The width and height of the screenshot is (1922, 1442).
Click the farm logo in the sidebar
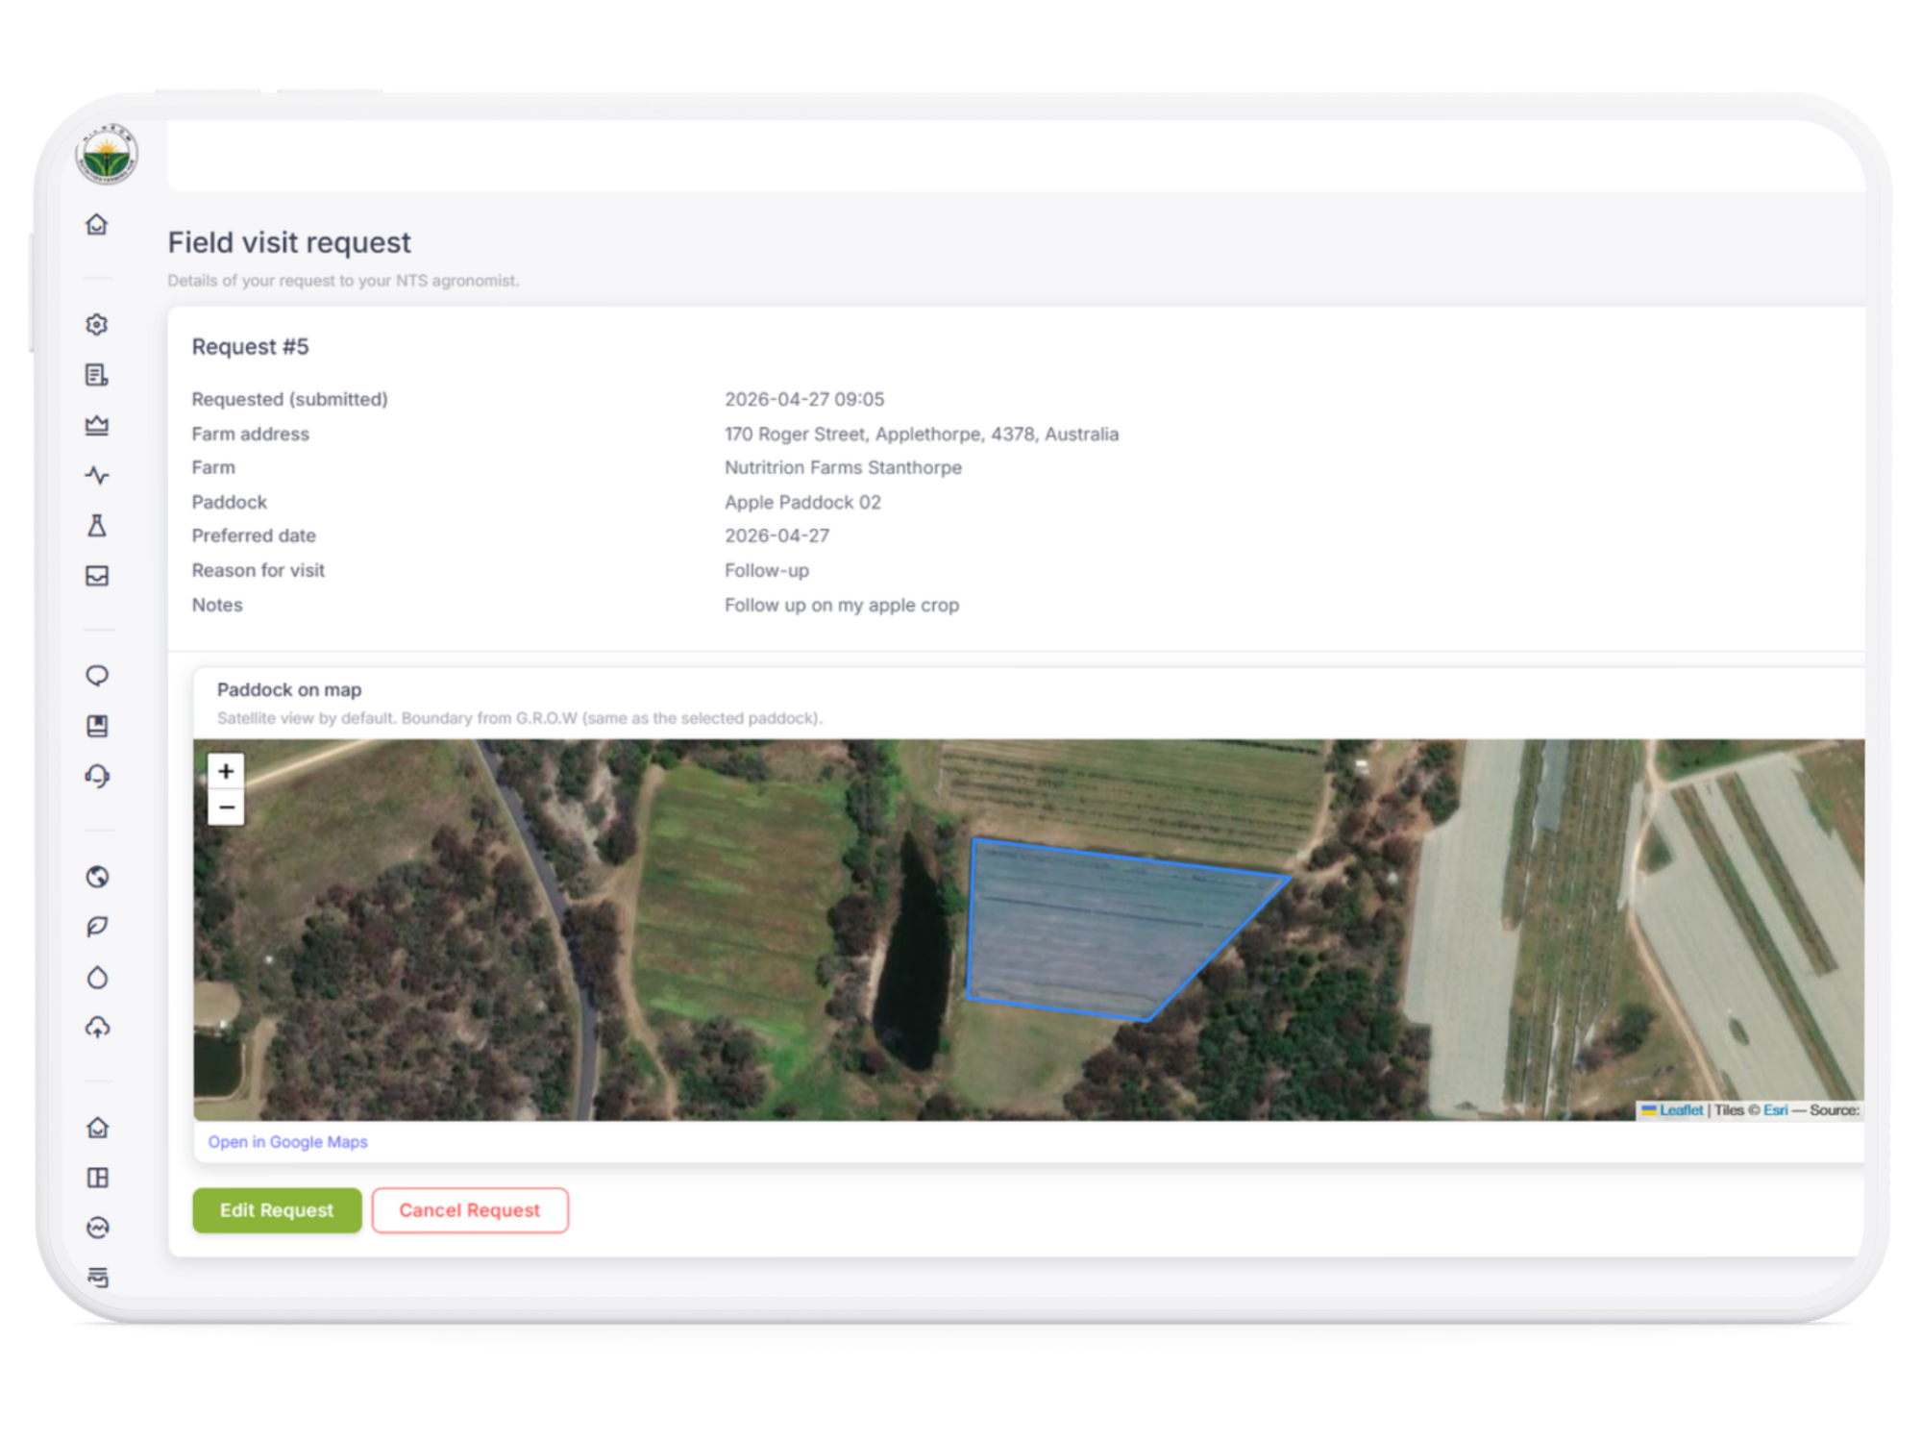(x=107, y=154)
